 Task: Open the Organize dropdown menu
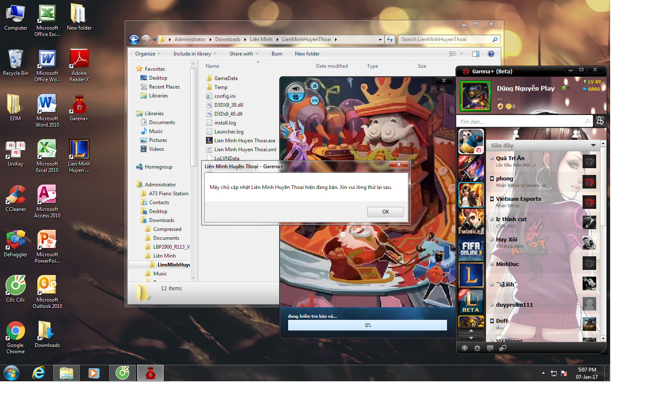point(148,54)
